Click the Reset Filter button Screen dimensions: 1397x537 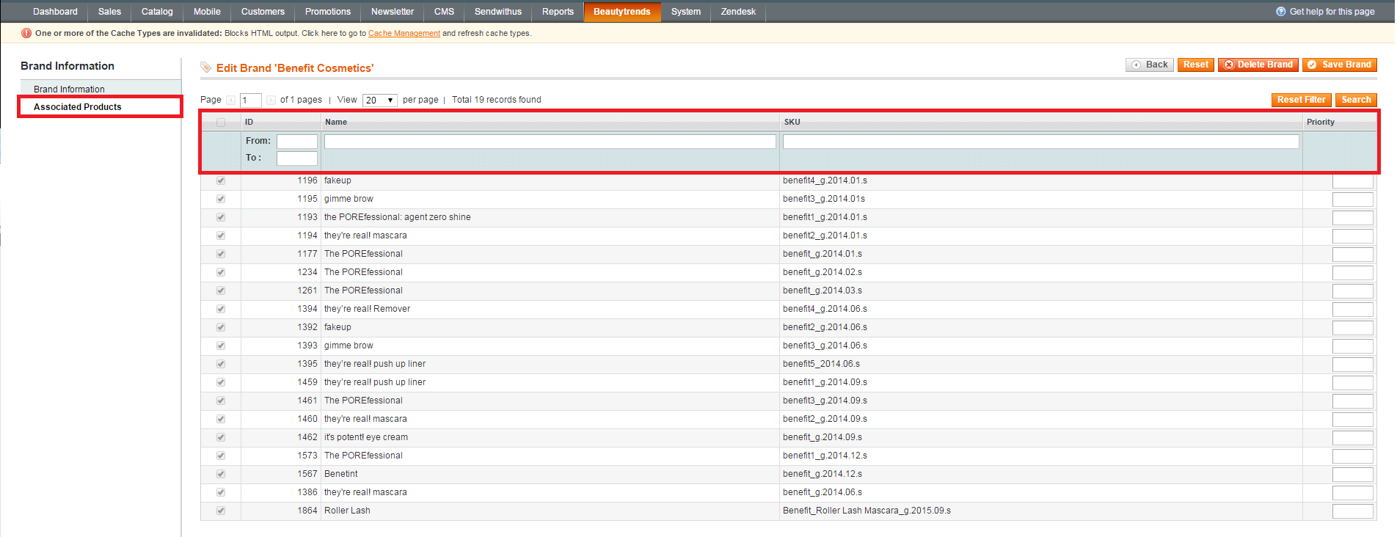coord(1301,100)
